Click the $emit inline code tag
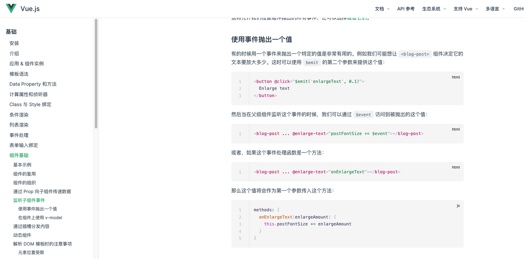 pos(312,62)
